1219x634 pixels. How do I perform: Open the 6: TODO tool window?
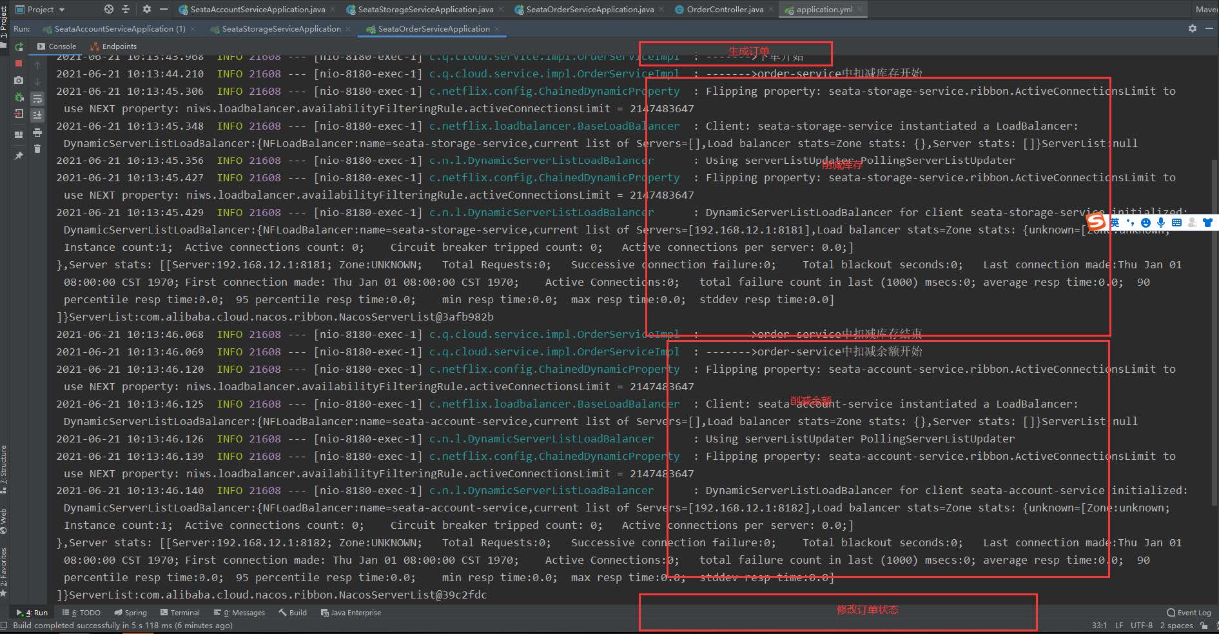tap(81, 613)
